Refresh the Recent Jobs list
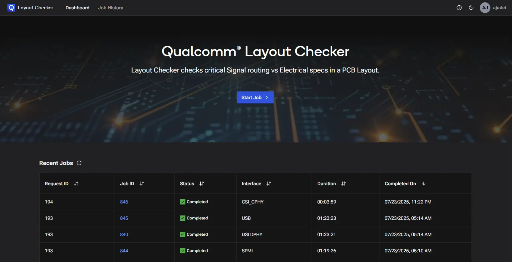Screen dimensions: 512x262 [x=79, y=163]
